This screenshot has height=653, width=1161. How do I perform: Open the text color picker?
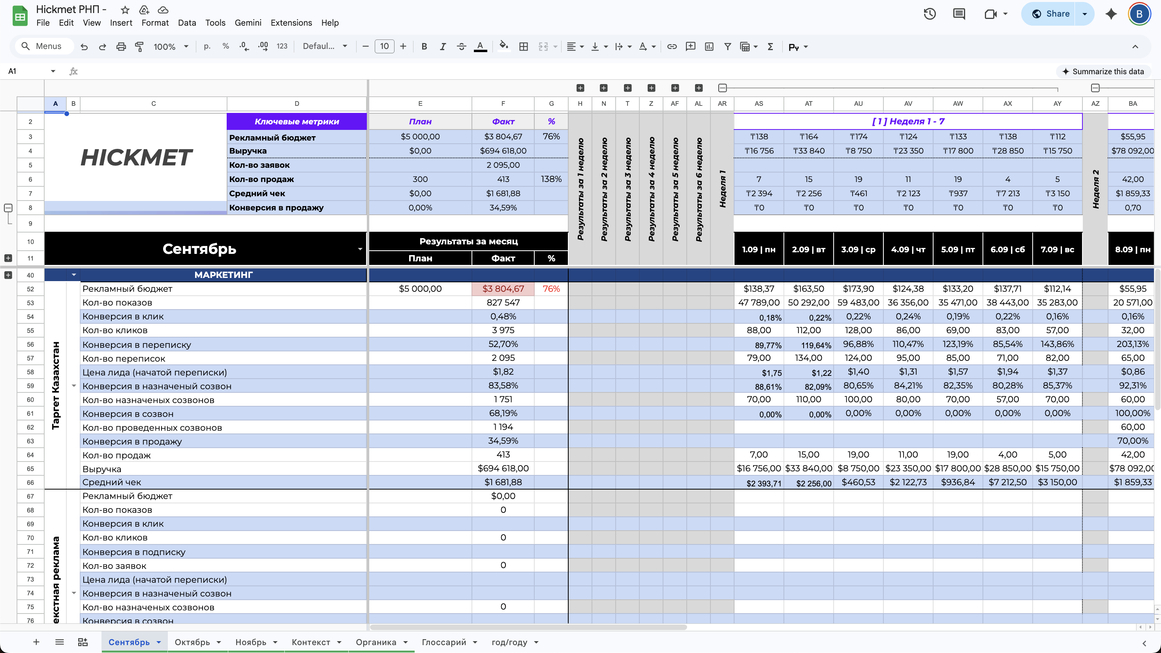pyautogui.click(x=481, y=47)
